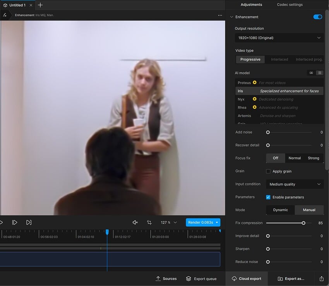Choose Artemis AI model
Screen dimensions: 329x286
pyautogui.click(x=279, y=116)
